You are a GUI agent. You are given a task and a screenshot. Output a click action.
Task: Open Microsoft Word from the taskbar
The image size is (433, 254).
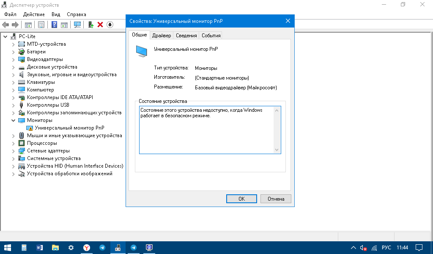click(x=40, y=248)
